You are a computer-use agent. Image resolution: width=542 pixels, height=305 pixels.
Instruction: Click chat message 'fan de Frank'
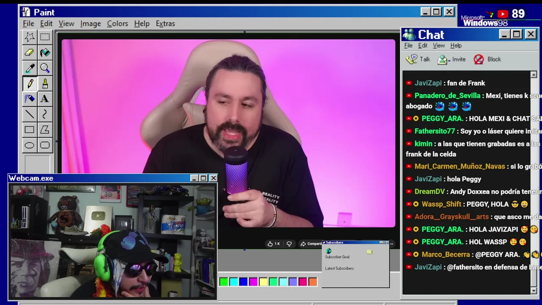466,83
